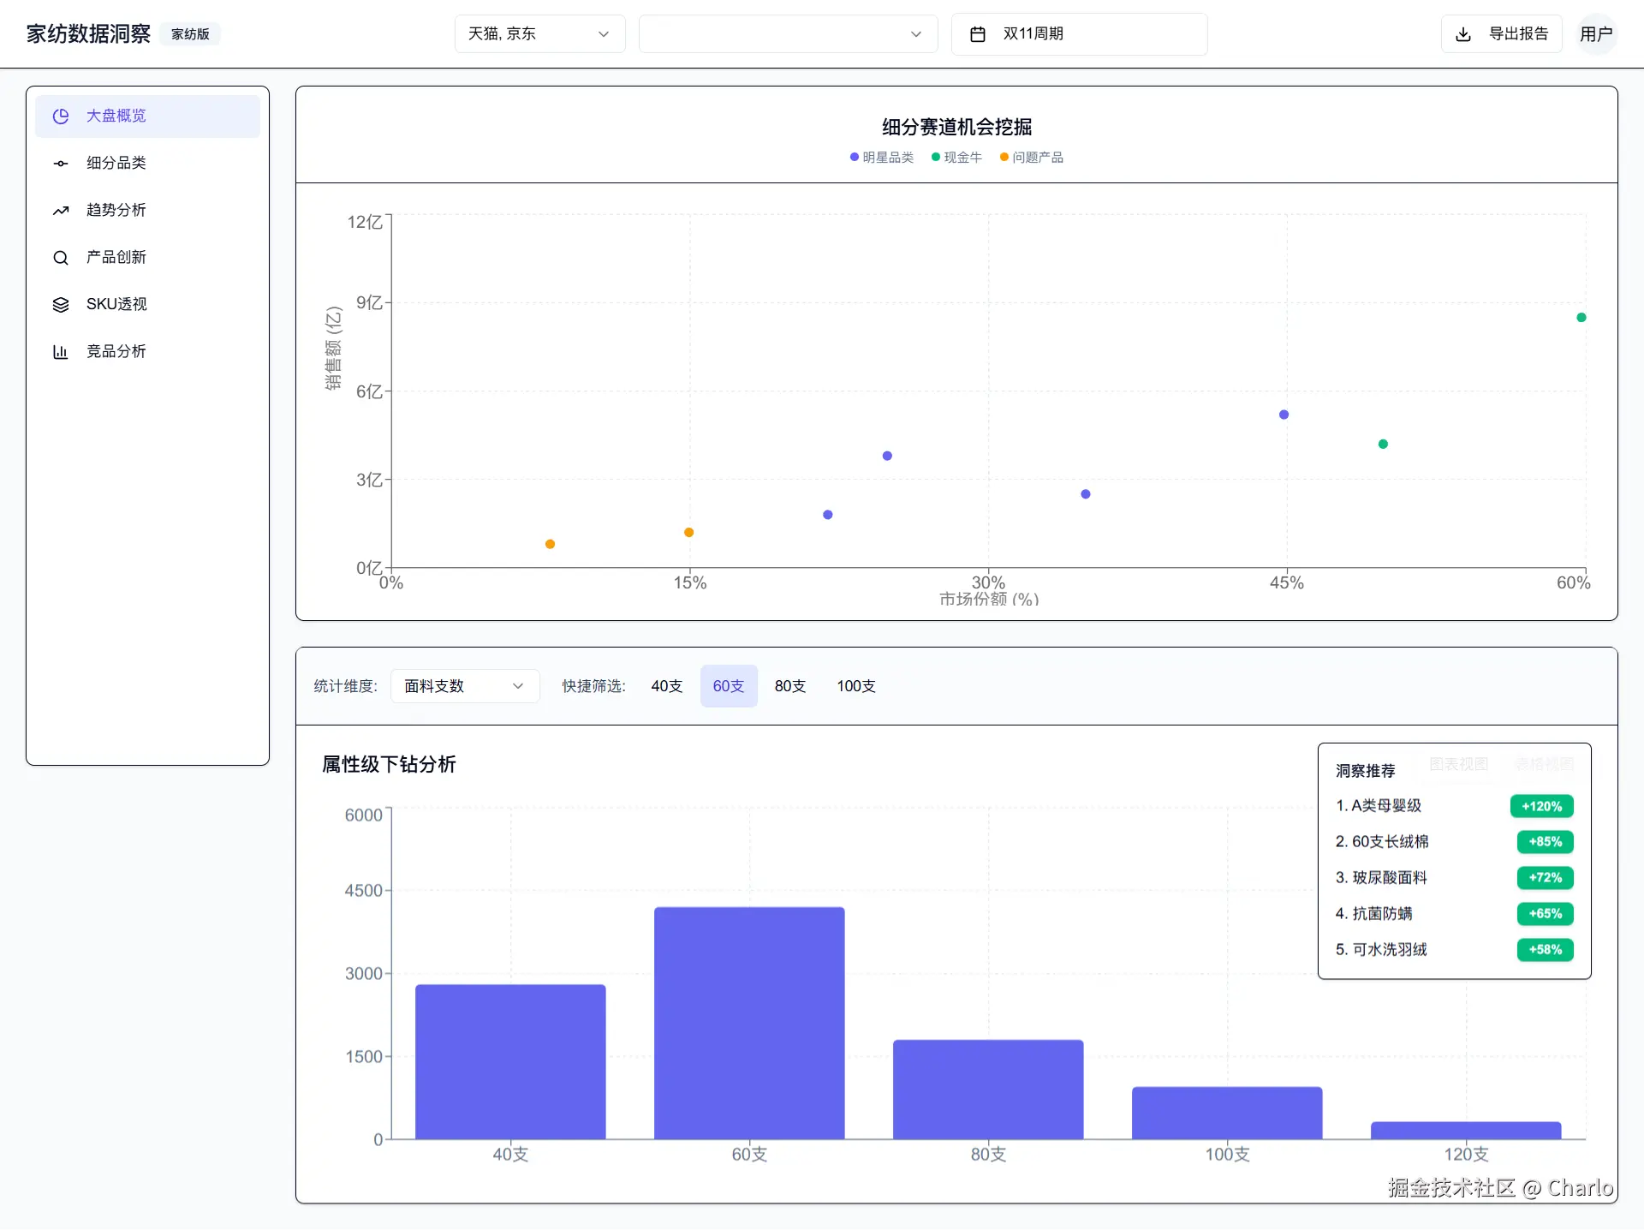Click the magnifier icon for 产品创新

click(61, 258)
